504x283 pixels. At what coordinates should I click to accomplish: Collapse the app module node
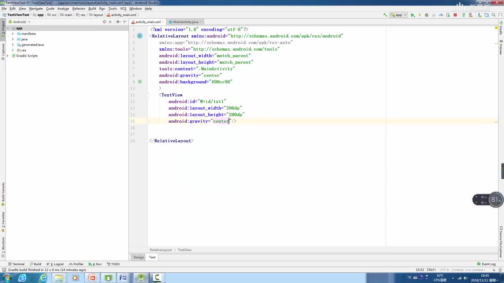8,28
